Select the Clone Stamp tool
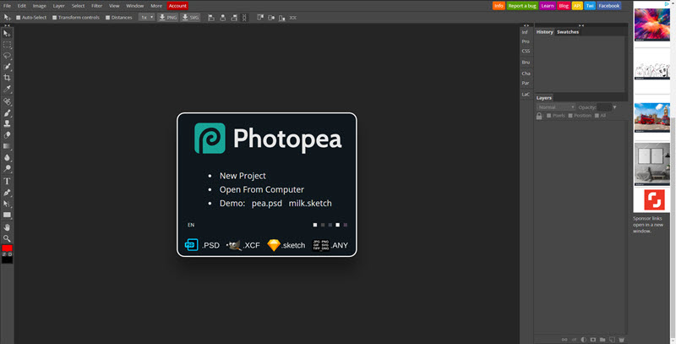Viewport: 676px width, 344px height. coord(7,124)
